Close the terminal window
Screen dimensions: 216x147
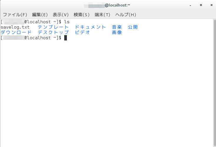click(212, 5)
